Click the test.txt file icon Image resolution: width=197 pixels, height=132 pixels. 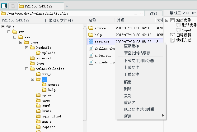pos(91,42)
